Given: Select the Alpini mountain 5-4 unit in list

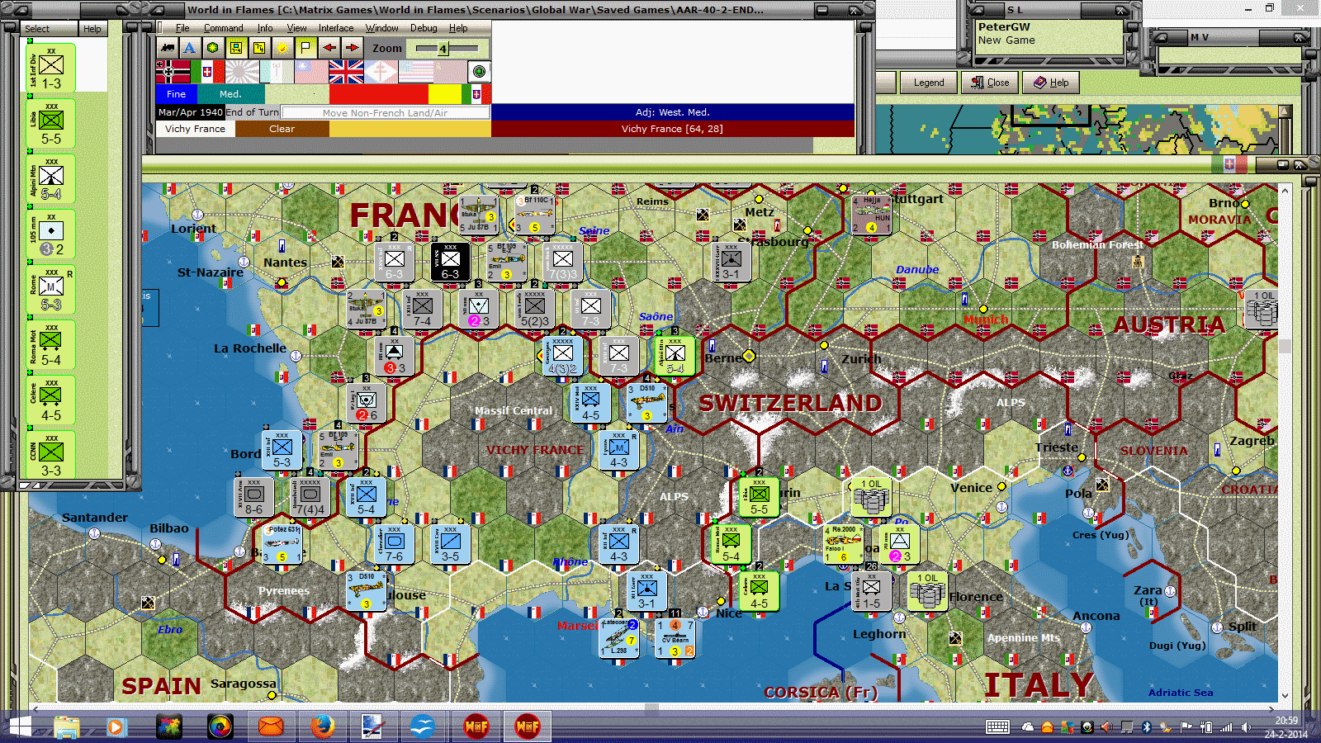Looking at the screenshot, I should pyautogui.click(x=51, y=178).
